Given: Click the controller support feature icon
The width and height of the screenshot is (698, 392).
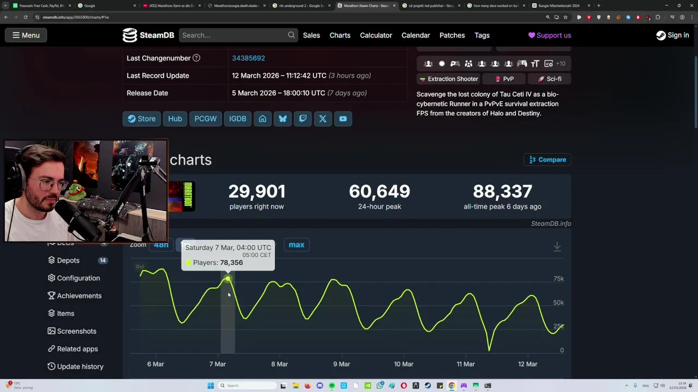Looking at the screenshot, I should [x=522, y=64].
